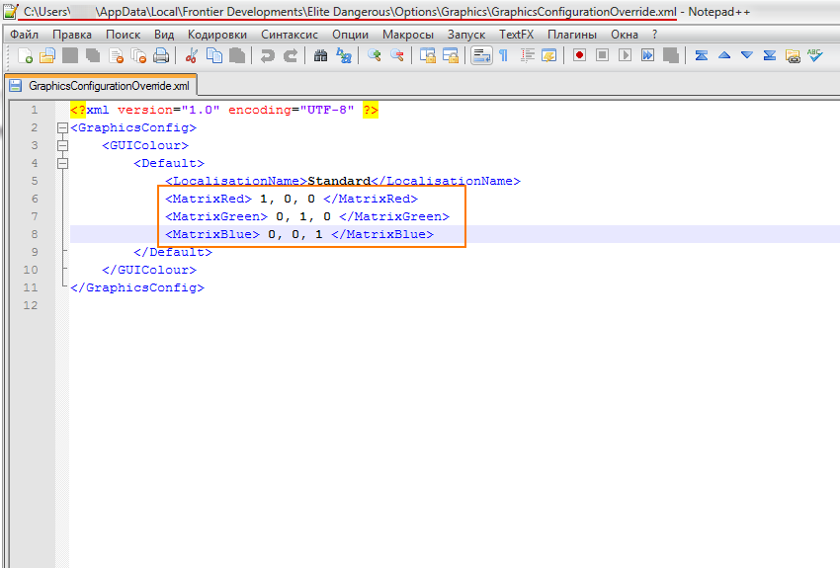Open the Опции menu
The image size is (840, 568).
(350, 35)
